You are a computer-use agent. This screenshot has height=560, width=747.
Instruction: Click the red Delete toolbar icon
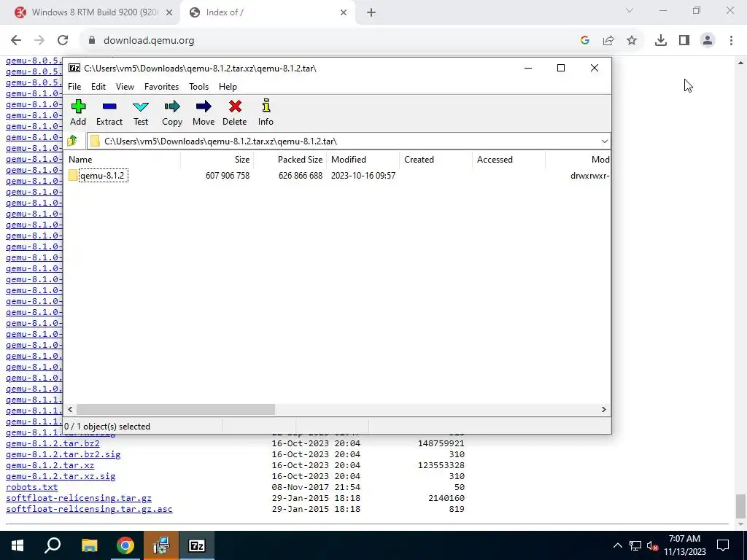[x=234, y=112]
